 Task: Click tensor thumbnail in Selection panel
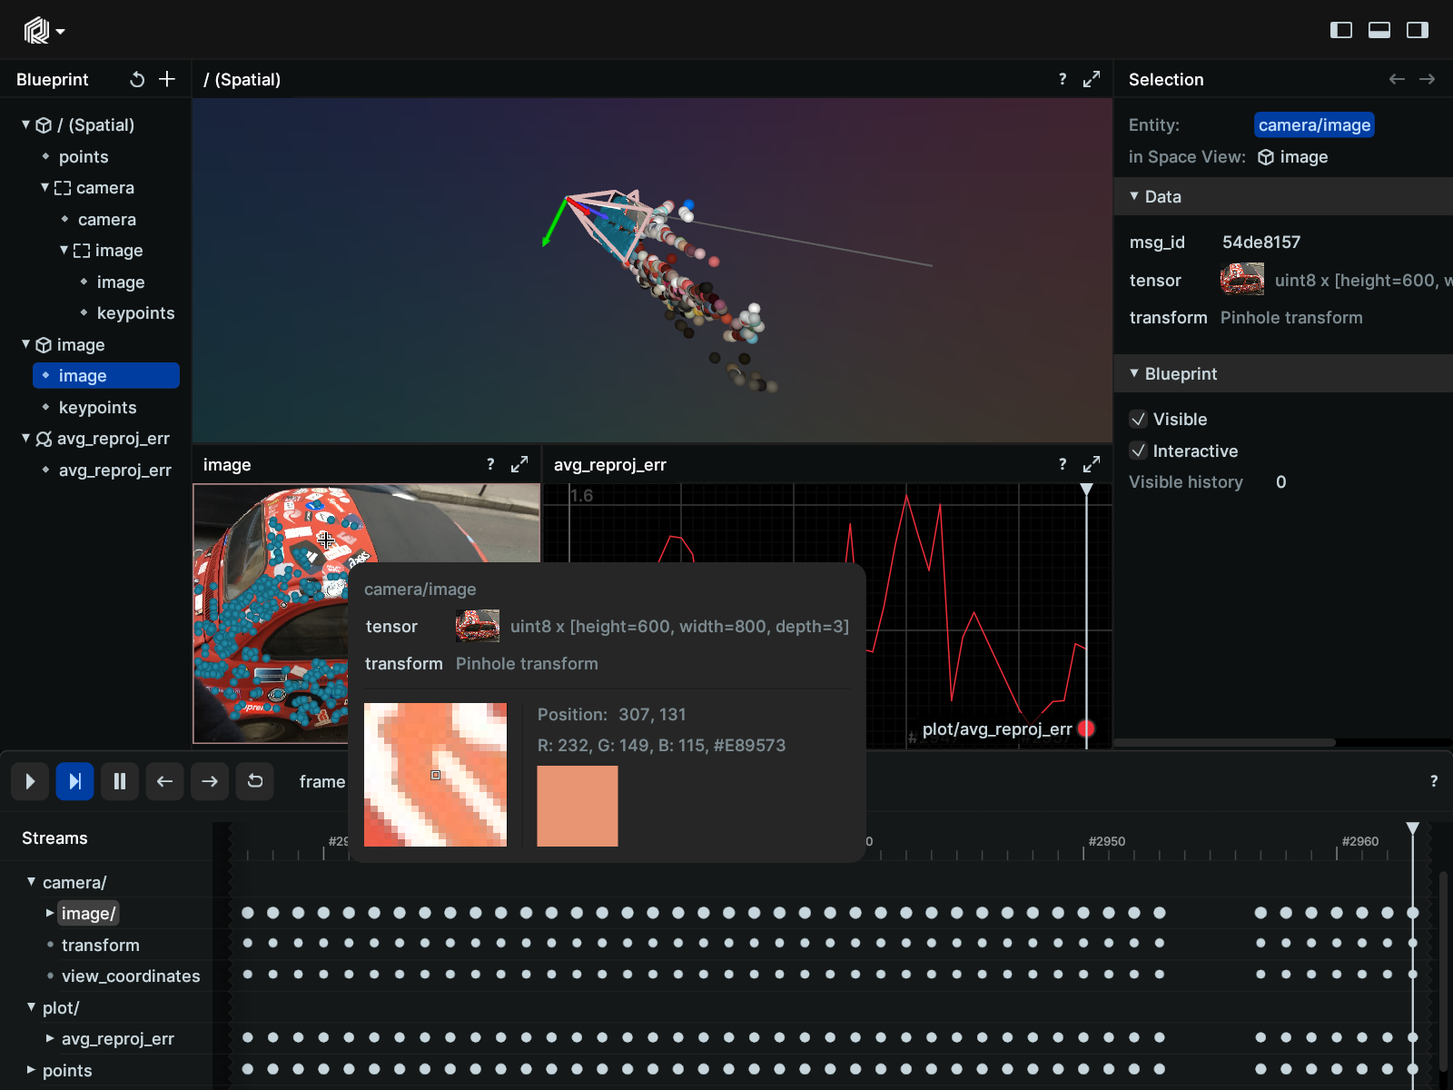coord(1241,280)
